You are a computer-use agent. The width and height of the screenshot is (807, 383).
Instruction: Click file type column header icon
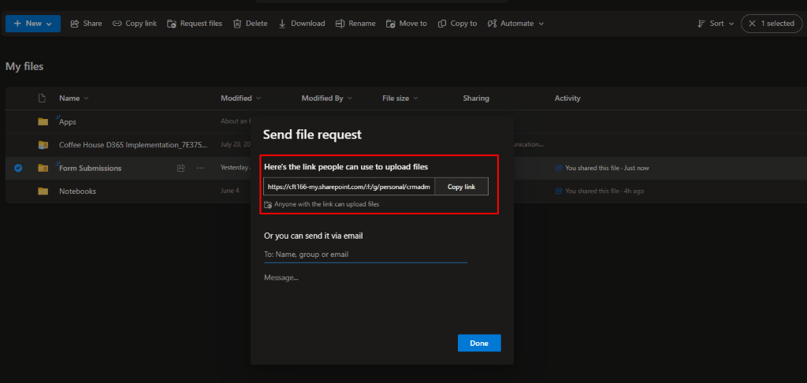pos(43,99)
